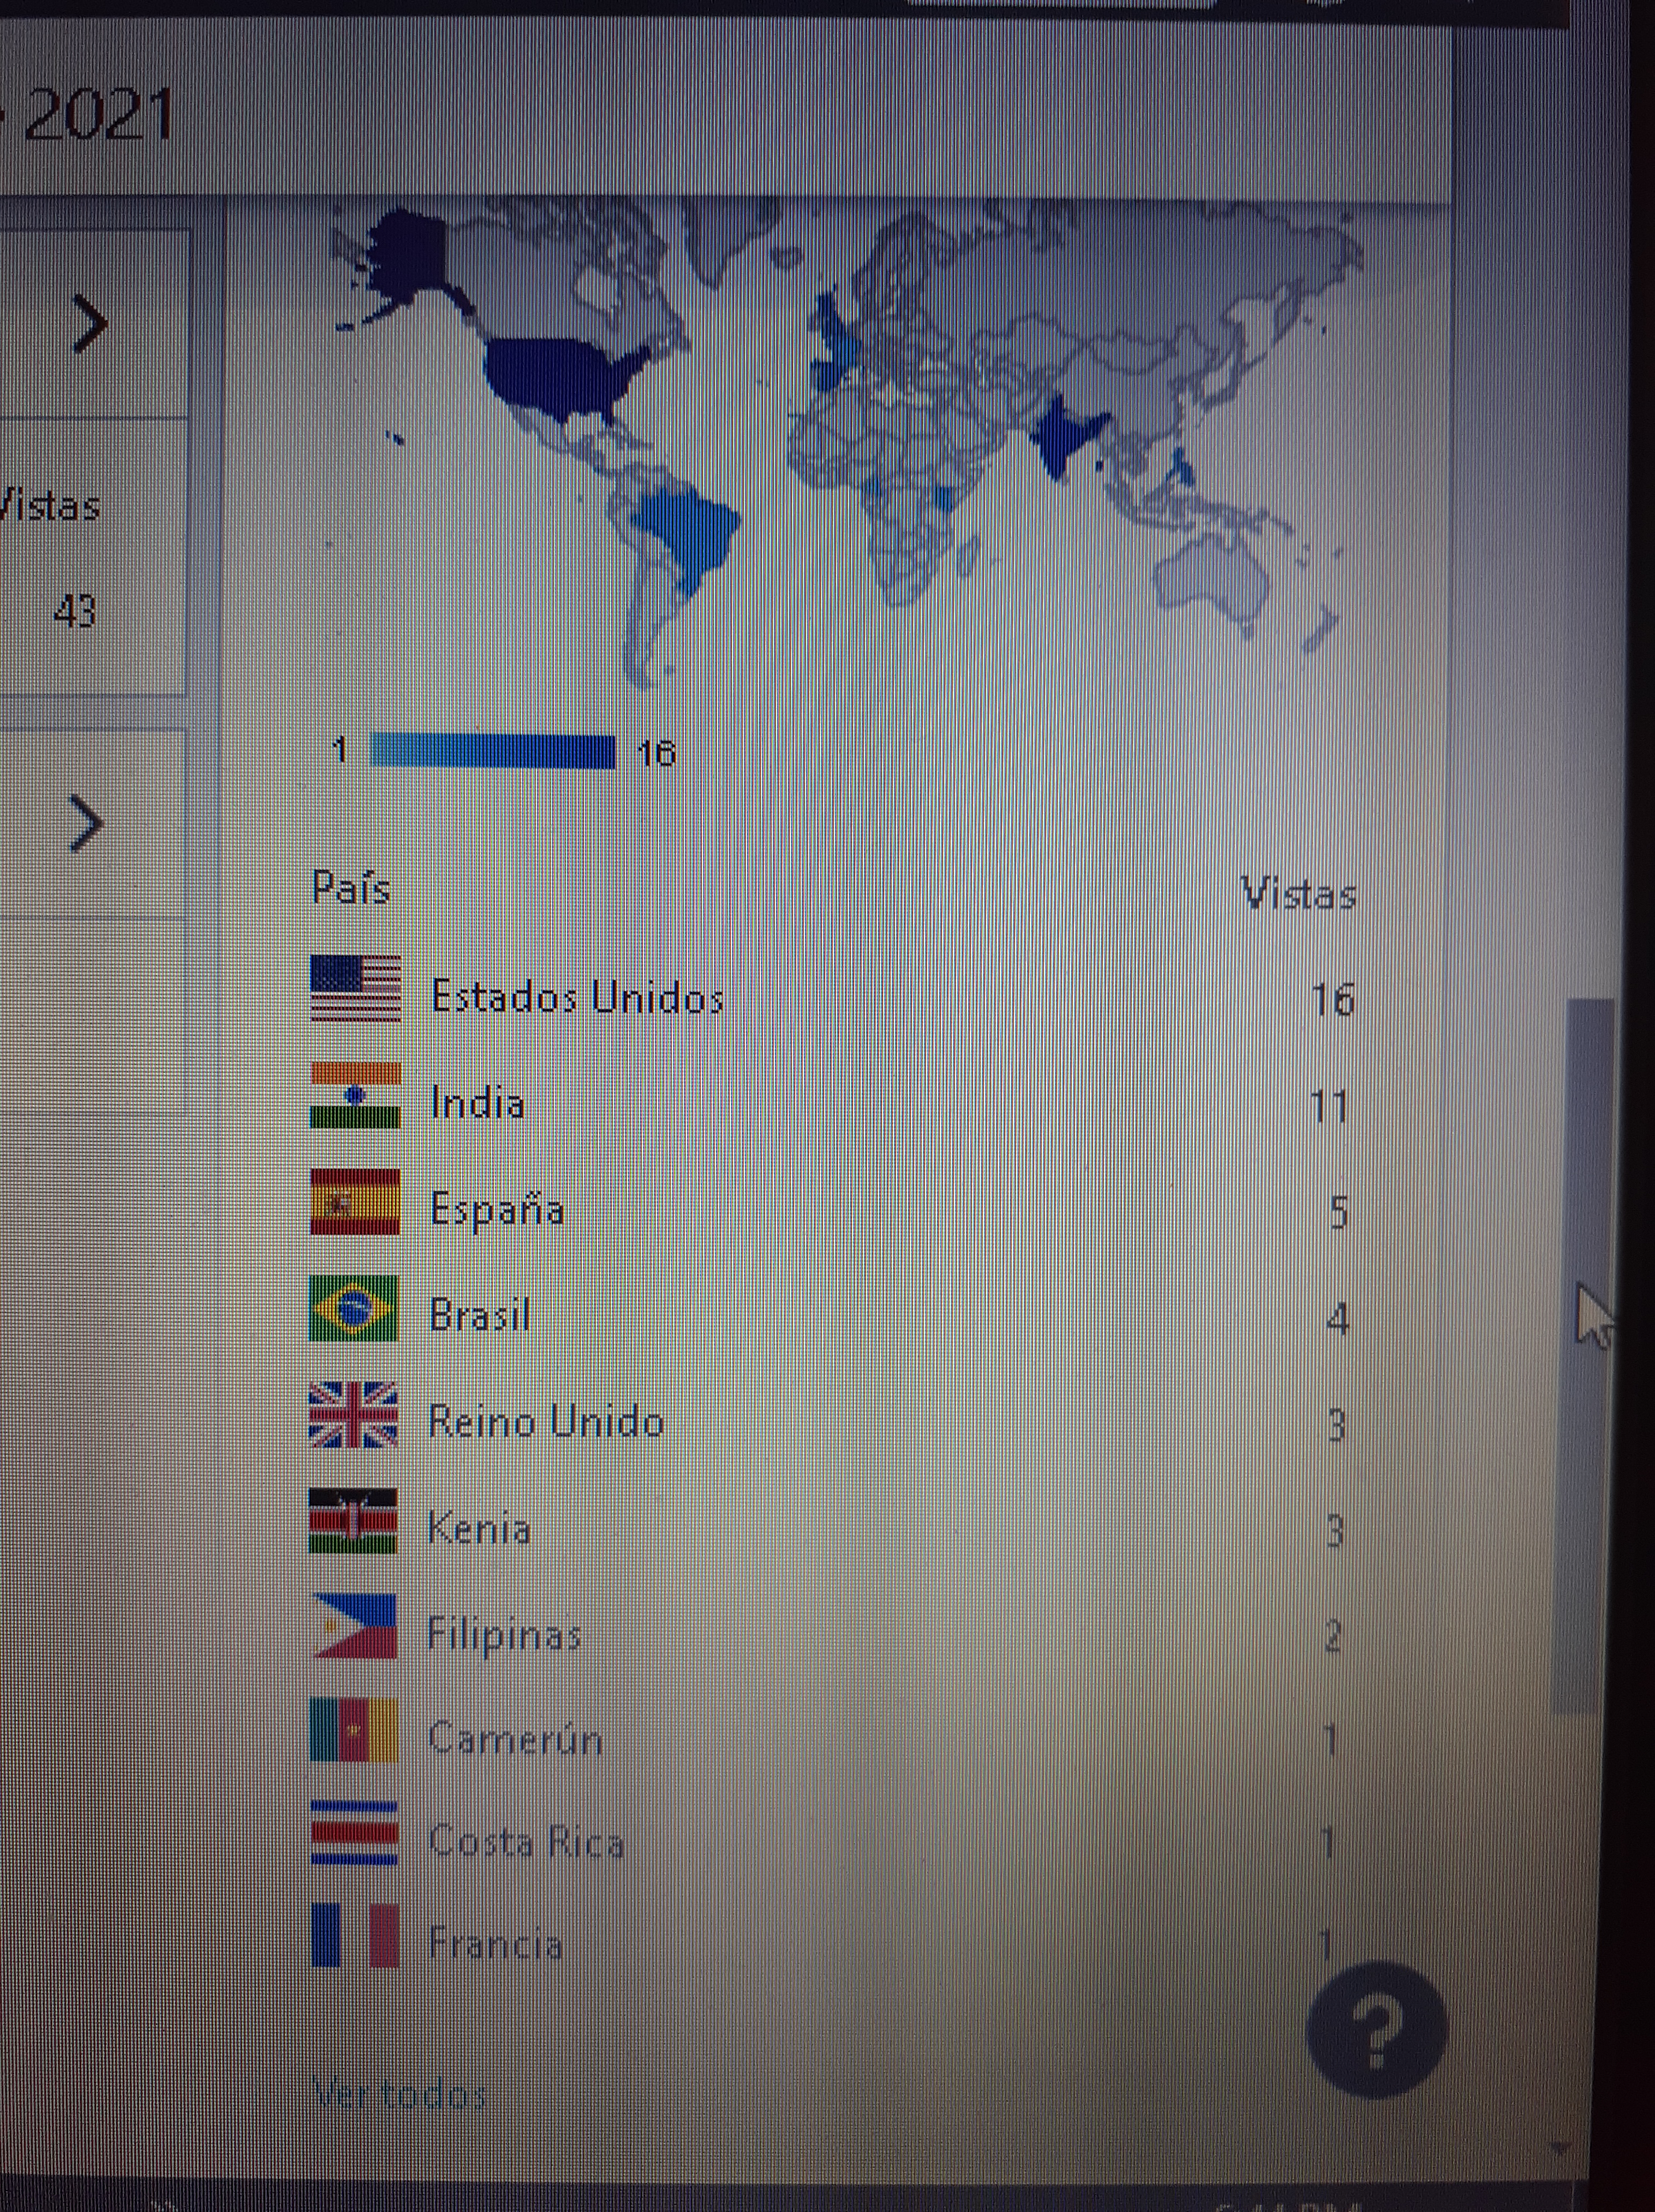Viewport: 1655px width, 2212px height.
Task: Expand the upper right-chevron panel arrow
Action: 90,324
